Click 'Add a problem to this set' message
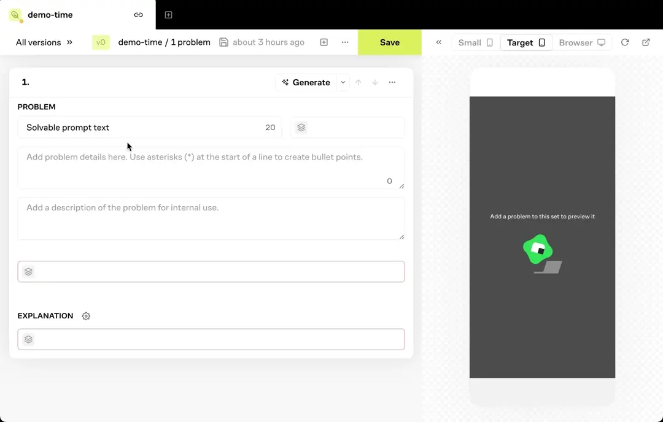 coord(542,217)
